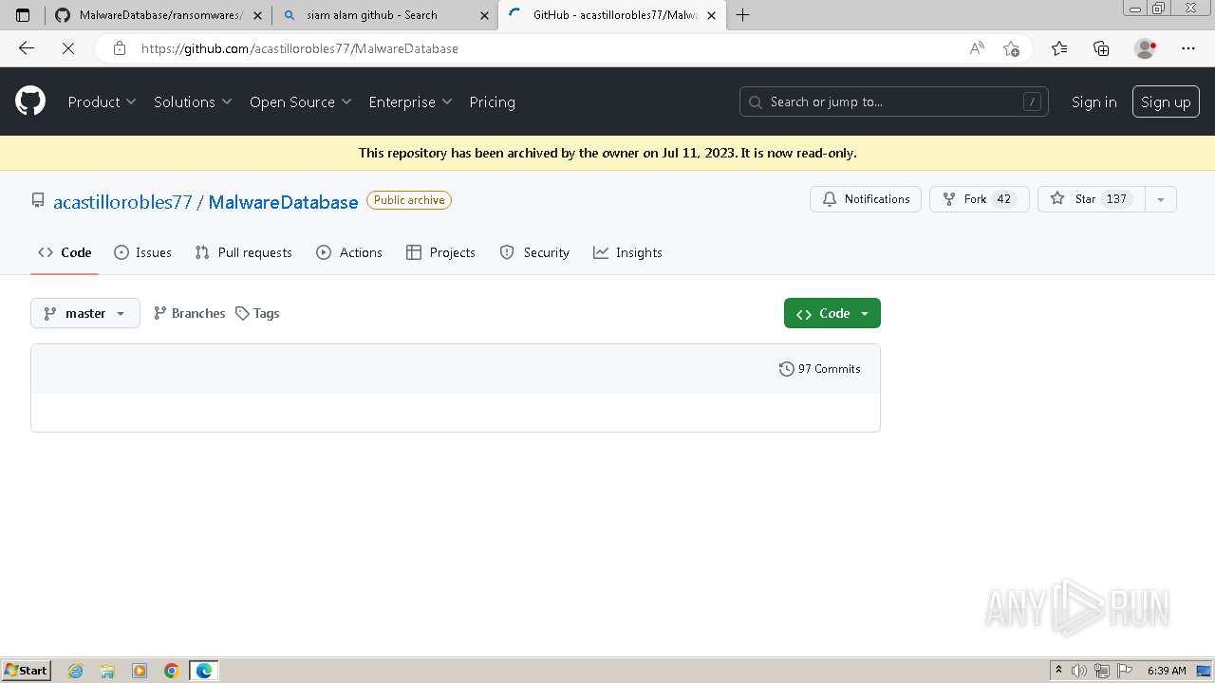
Task: Open a new browser tab
Action: coord(743,15)
